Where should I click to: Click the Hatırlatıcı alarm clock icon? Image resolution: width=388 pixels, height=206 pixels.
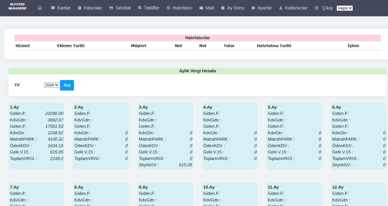(169, 8)
